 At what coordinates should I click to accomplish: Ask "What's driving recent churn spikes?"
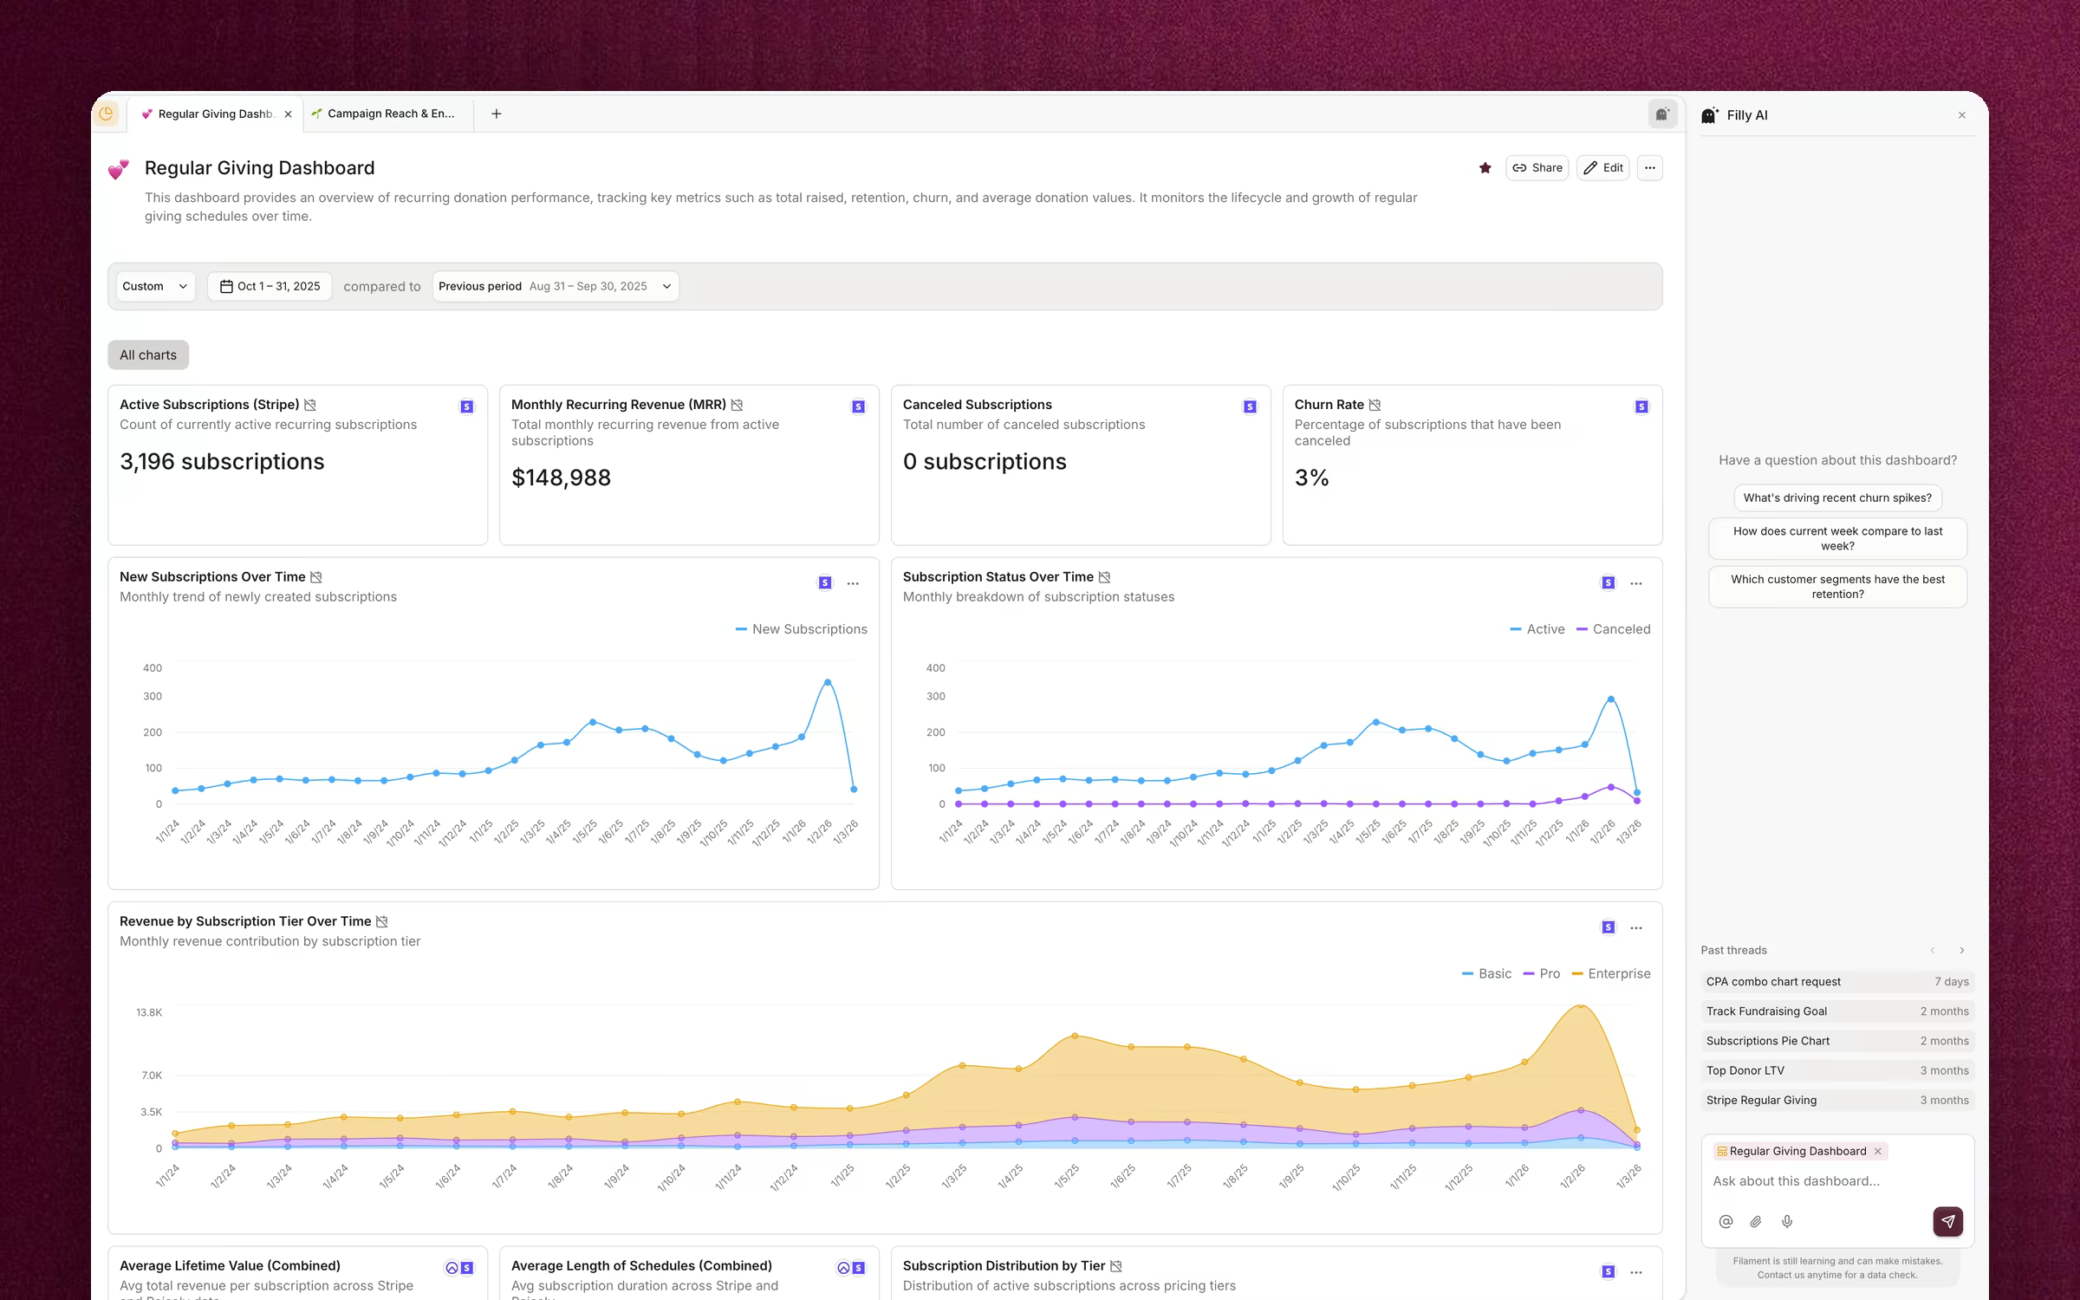[x=1837, y=498]
